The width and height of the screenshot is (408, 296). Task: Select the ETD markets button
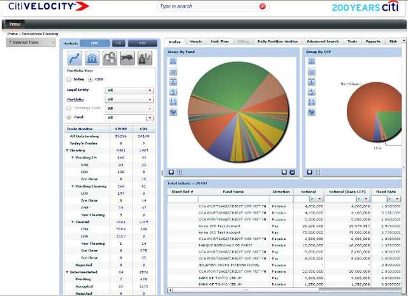[142, 43]
